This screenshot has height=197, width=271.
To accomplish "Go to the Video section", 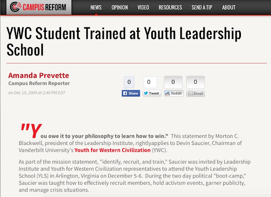I will [143, 8].
